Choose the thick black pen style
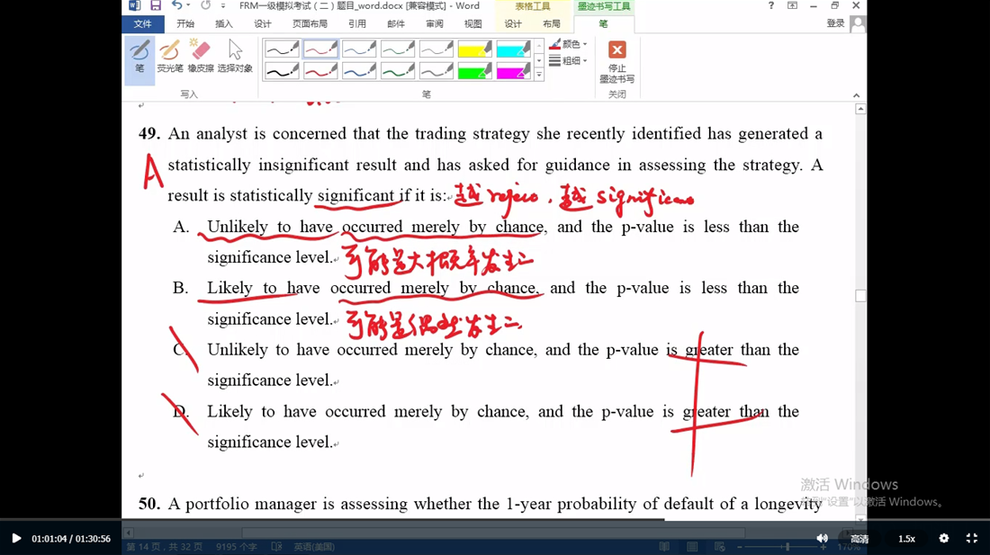 click(x=282, y=71)
